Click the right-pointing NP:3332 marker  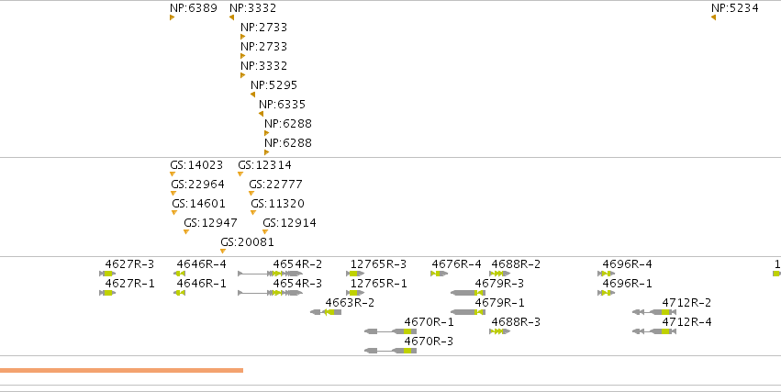[x=242, y=75]
